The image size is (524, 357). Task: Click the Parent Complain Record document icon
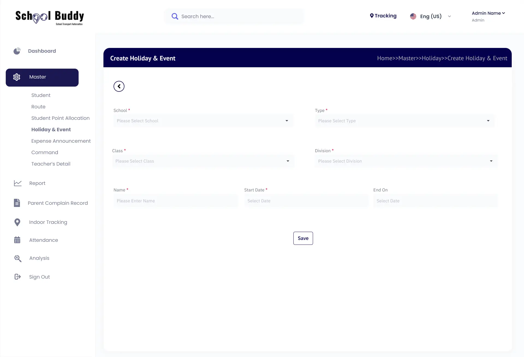coord(17,203)
